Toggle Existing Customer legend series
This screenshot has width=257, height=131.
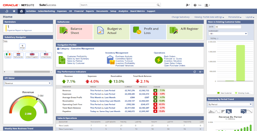click(x=243, y=93)
